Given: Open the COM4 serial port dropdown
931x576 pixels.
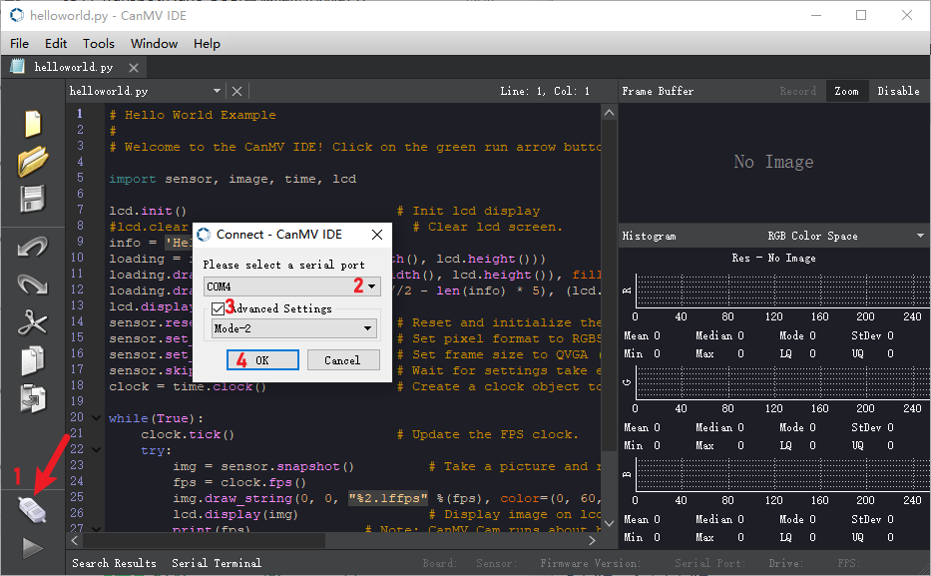Looking at the screenshot, I should (x=291, y=287).
